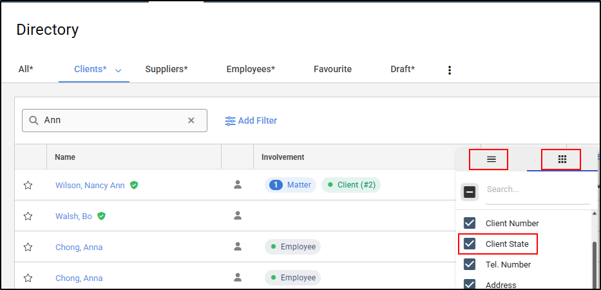The image size is (601, 290).
Task: Click the person icon beside Wilson, Nancy Ann
Action: 238,185
